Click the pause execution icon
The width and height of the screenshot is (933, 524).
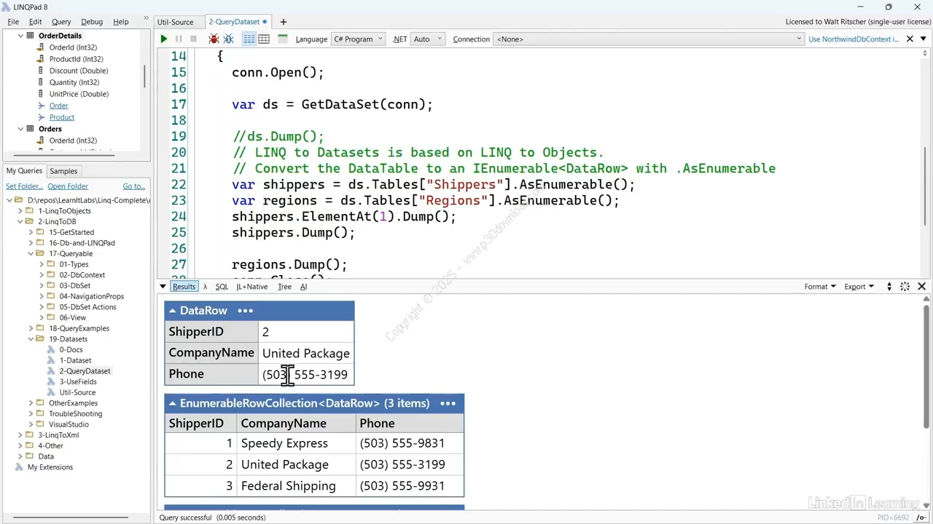tap(179, 39)
